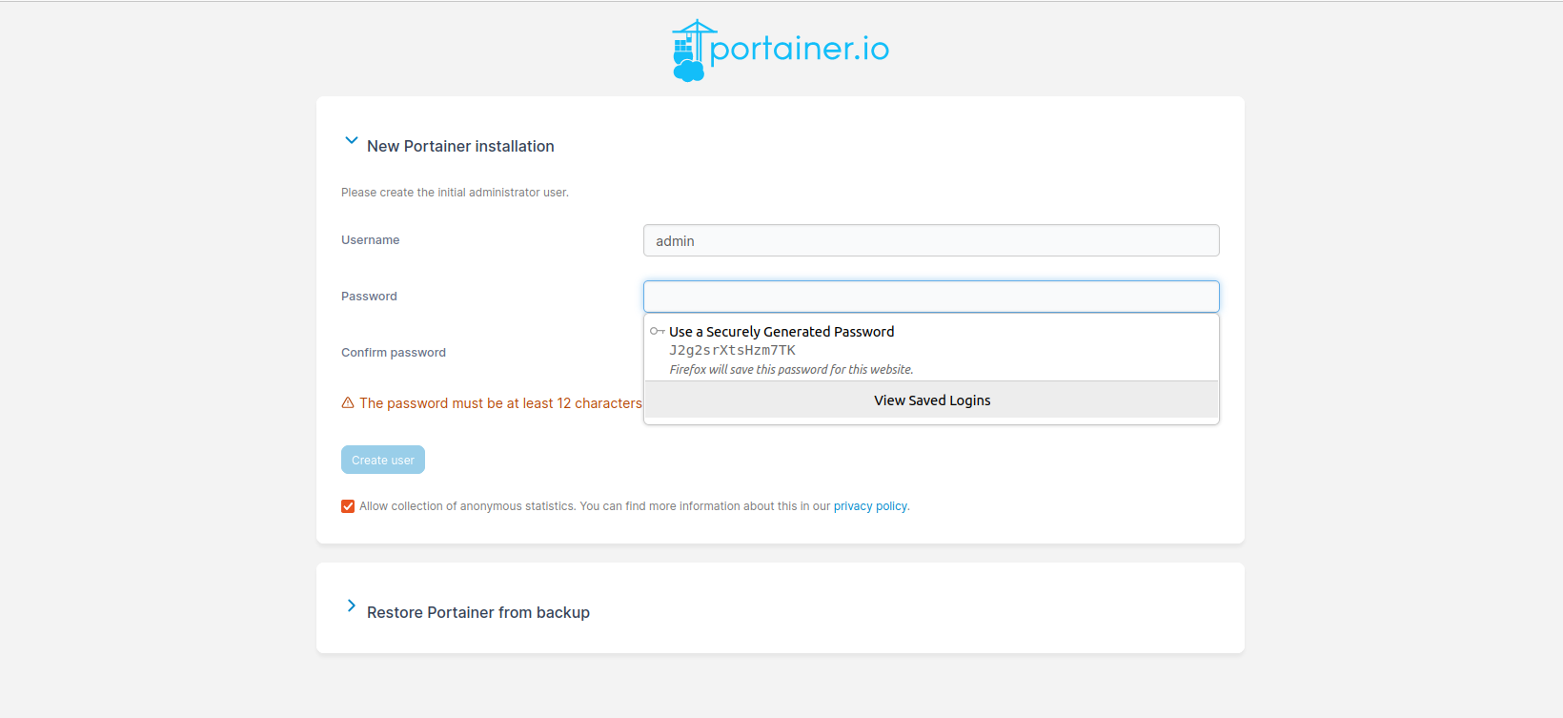Click into the Password input field
Viewport: 1563px width, 718px height.
point(931,297)
